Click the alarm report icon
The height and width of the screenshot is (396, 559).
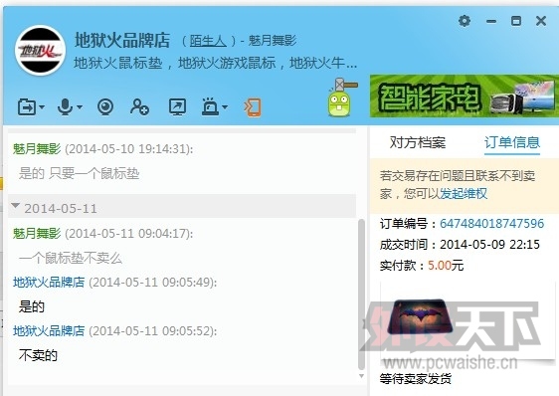tap(210, 106)
